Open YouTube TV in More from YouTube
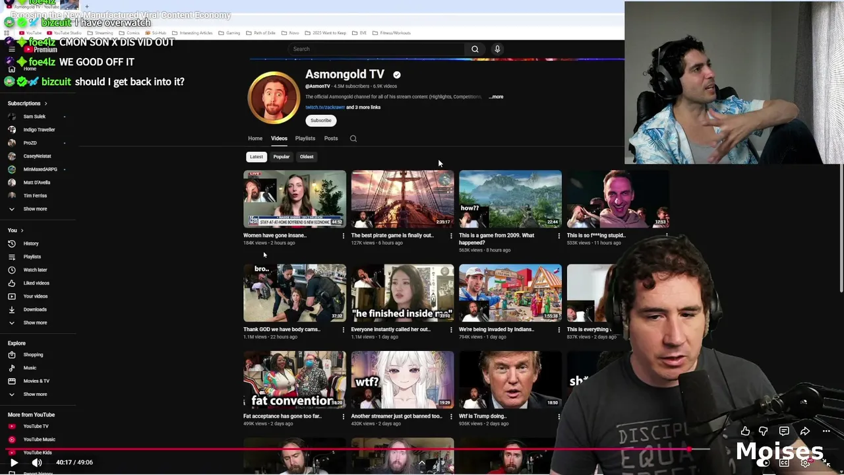This screenshot has height=475, width=844. [x=36, y=426]
